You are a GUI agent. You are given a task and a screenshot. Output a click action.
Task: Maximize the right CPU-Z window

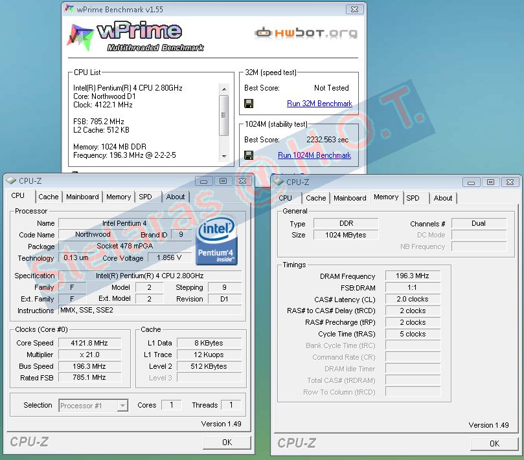[x=490, y=182]
